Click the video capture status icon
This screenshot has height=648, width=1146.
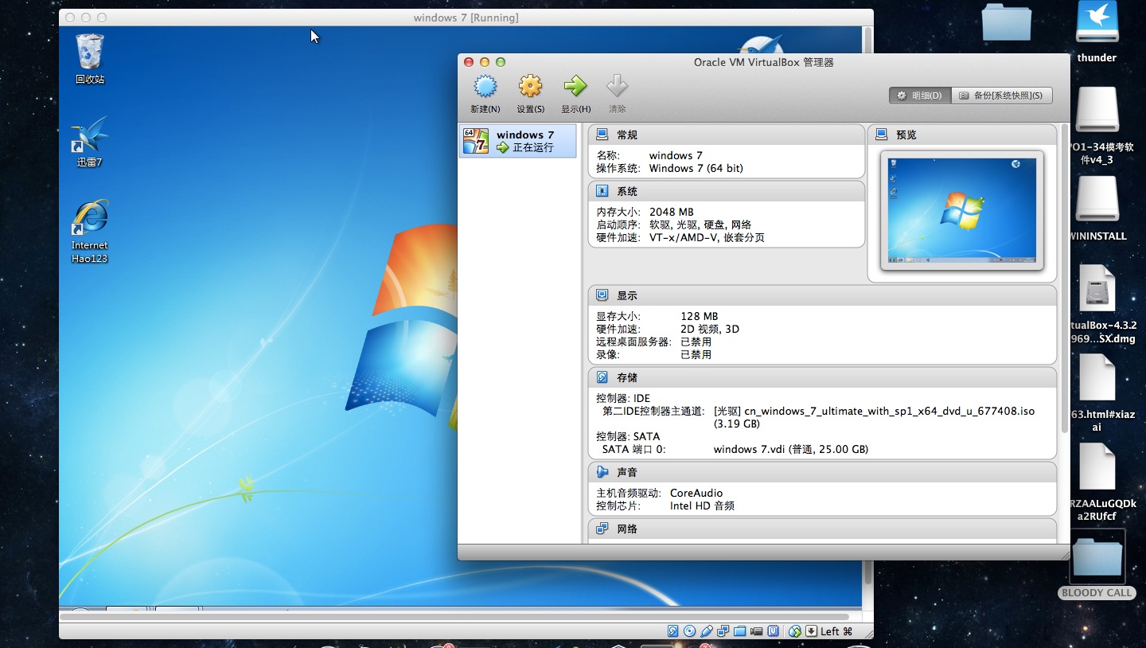757,631
